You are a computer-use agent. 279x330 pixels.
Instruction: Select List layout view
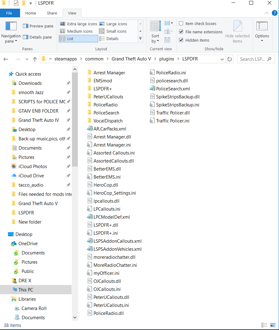[x=78, y=39]
